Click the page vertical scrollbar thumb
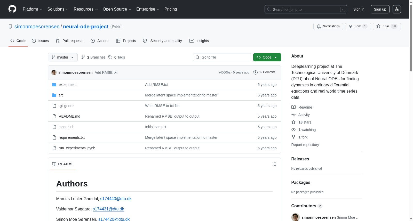The image size is (413, 221). (x=411, y=37)
